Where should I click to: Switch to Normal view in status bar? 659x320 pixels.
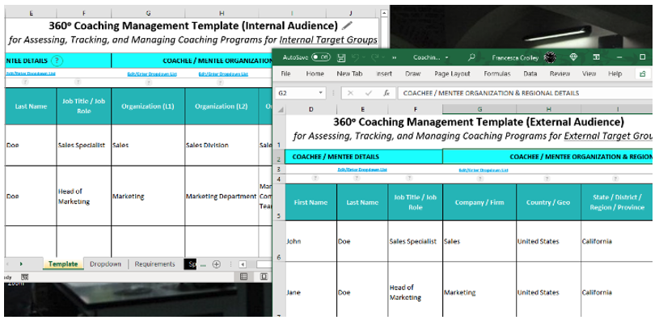click(x=243, y=276)
